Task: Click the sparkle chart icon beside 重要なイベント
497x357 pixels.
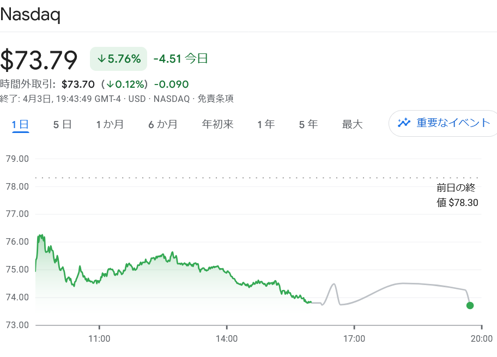Action: pyautogui.click(x=404, y=123)
